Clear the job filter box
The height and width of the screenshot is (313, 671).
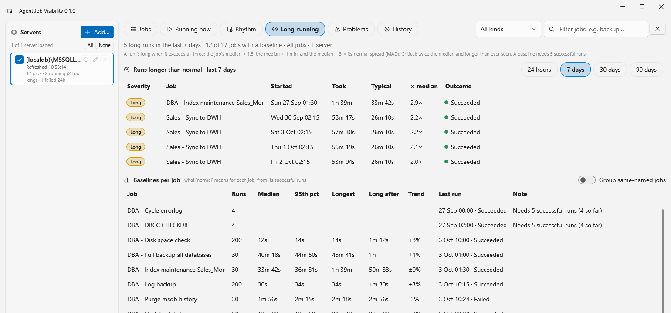(x=657, y=29)
